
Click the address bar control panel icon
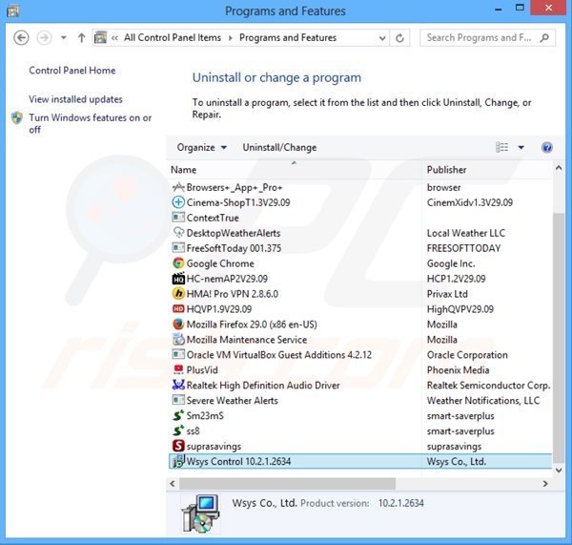click(x=100, y=37)
